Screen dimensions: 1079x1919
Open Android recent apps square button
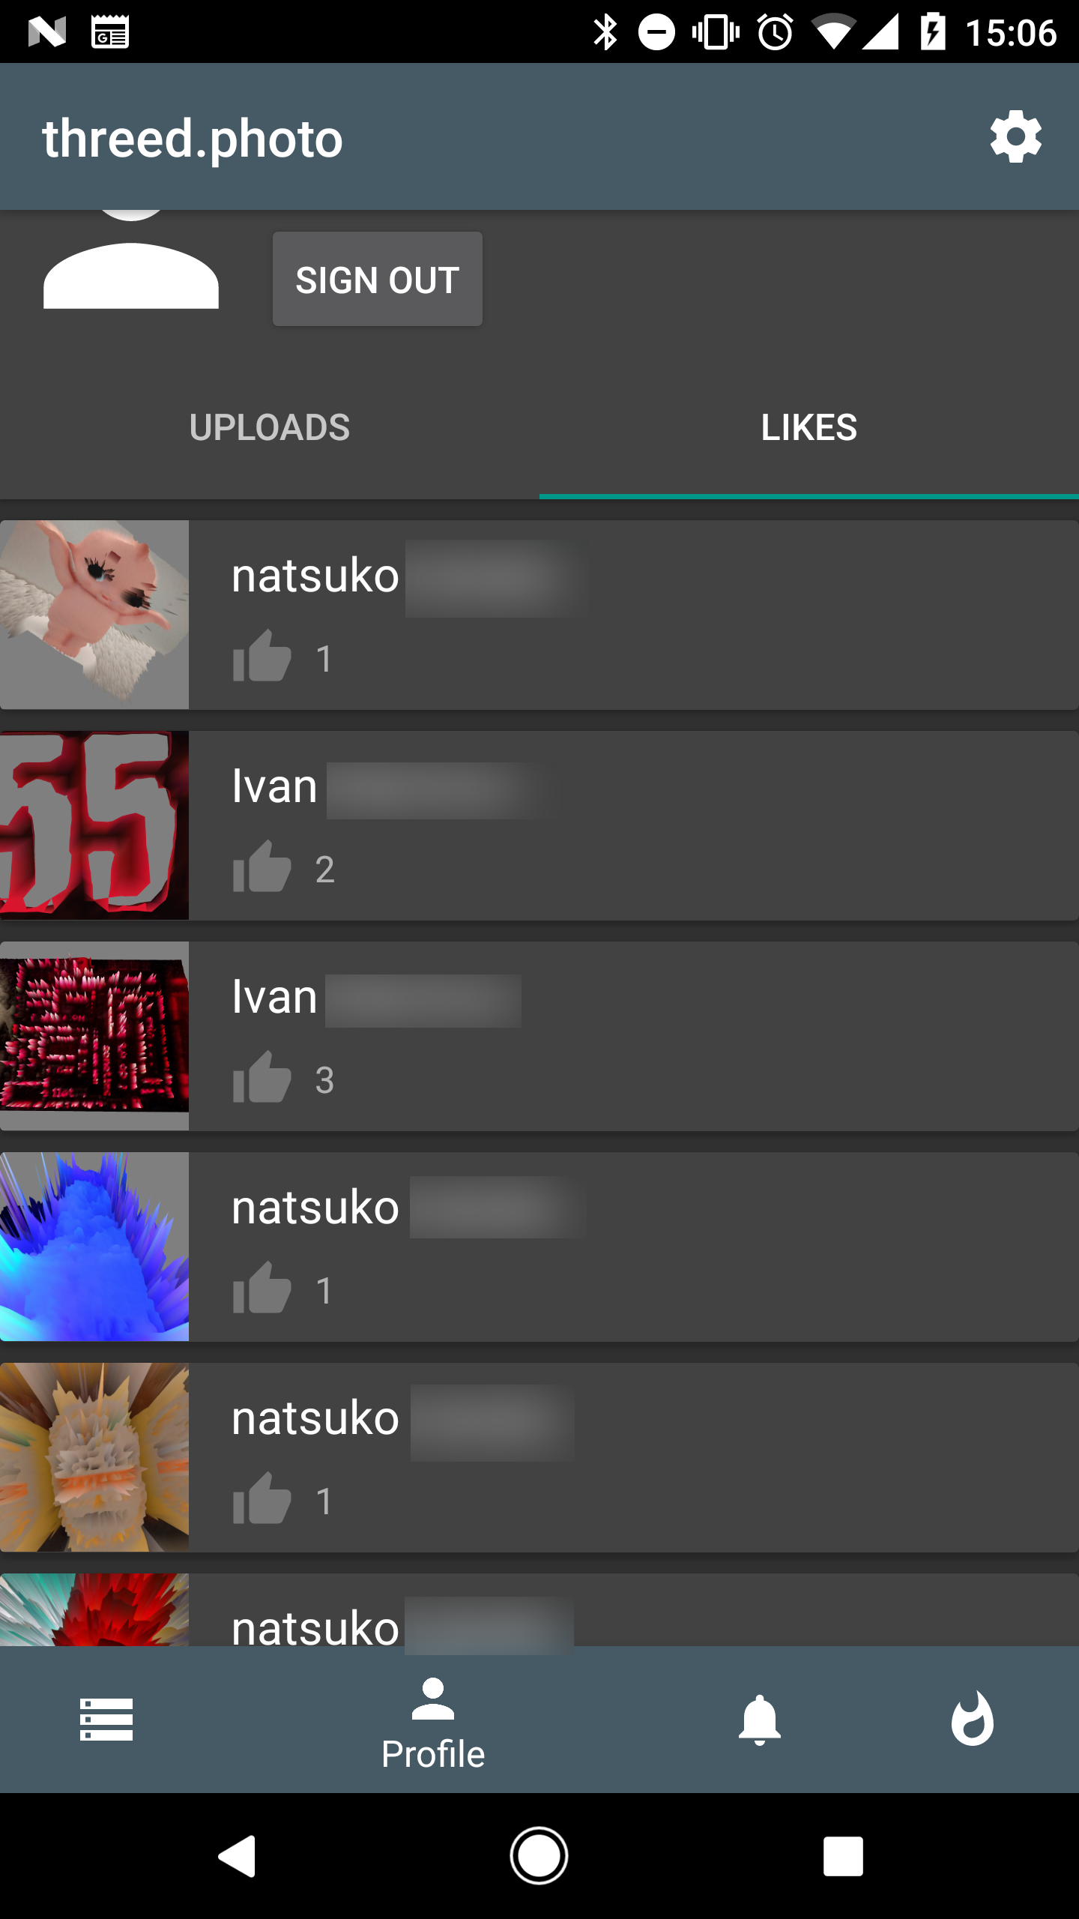[843, 1856]
